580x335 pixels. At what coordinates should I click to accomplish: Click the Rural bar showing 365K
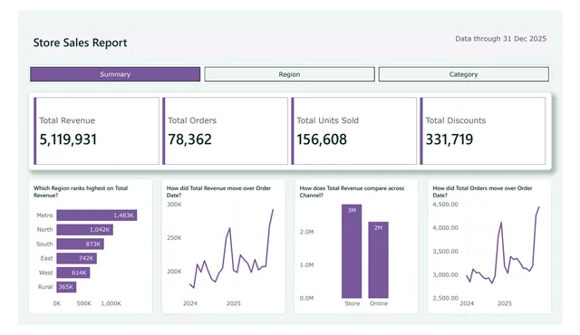(66, 287)
